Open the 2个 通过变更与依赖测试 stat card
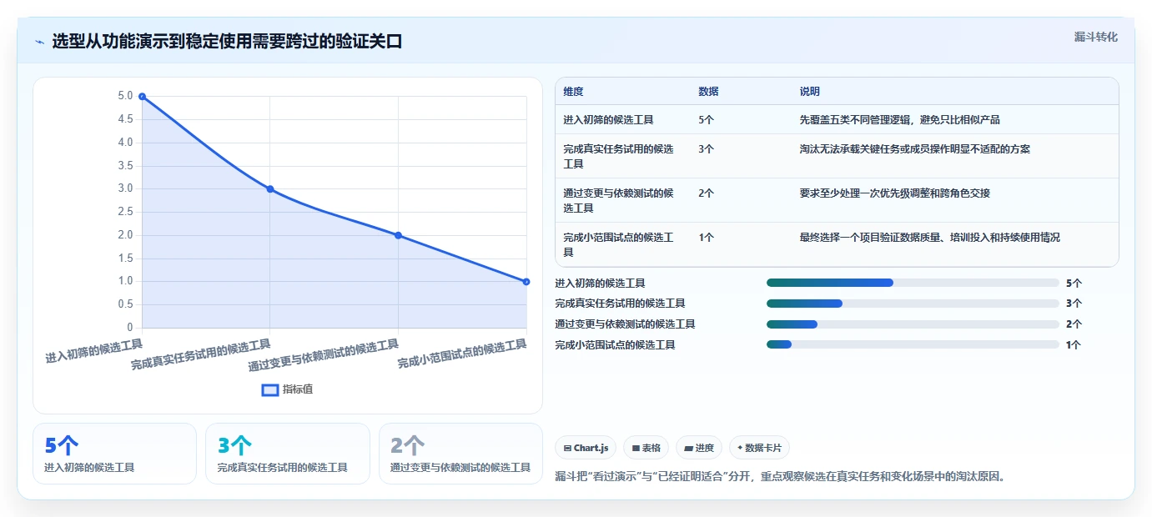The image size is (1152, 517). 460,454
